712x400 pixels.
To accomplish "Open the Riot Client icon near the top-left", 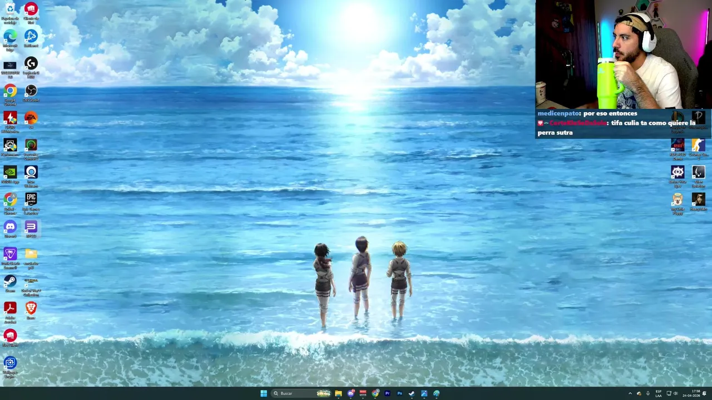I will point(31,12).
